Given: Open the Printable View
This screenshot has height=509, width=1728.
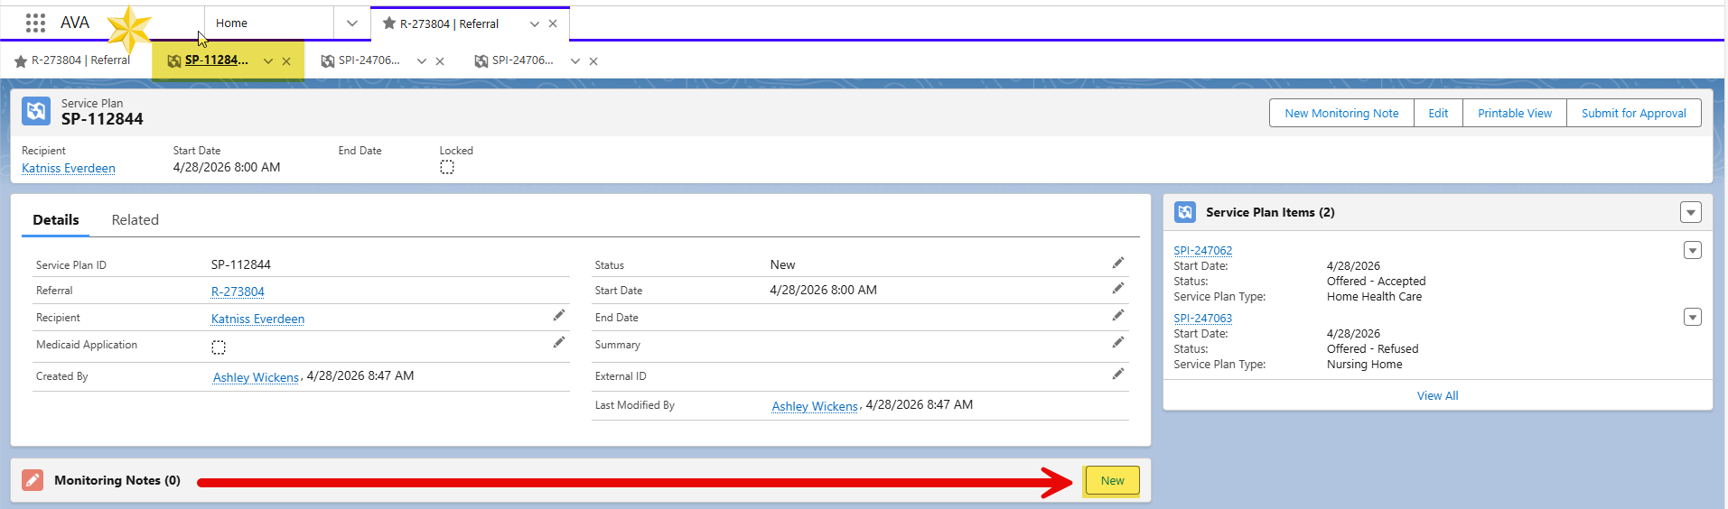Looking at the screenshot, I should tap(1515, 113).
